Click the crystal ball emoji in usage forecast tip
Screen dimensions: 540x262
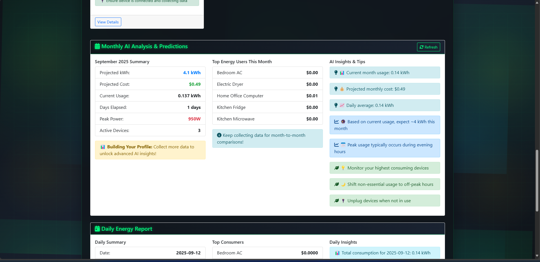click(x=343, y=122)
